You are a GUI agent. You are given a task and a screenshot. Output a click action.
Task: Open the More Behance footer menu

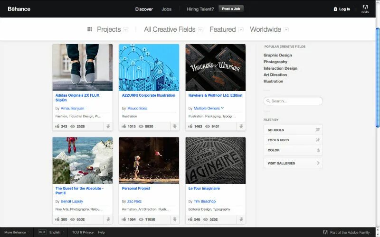point(17,232)
